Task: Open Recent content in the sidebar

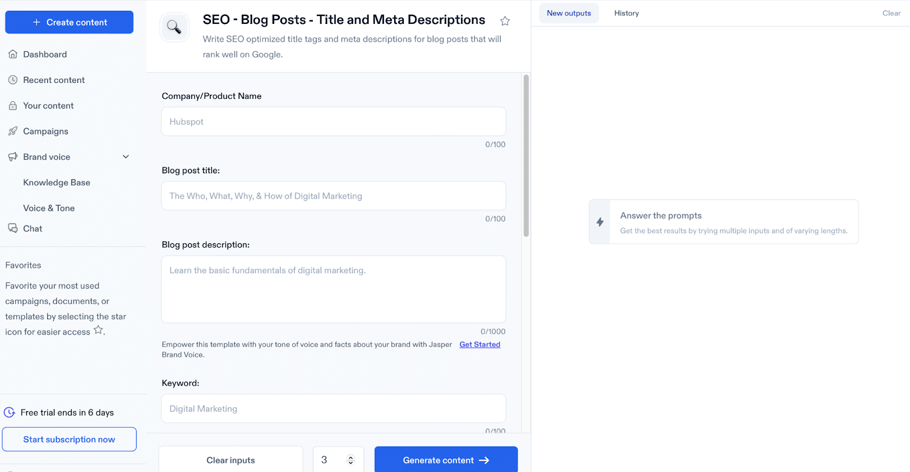Action: pos(53,80)
